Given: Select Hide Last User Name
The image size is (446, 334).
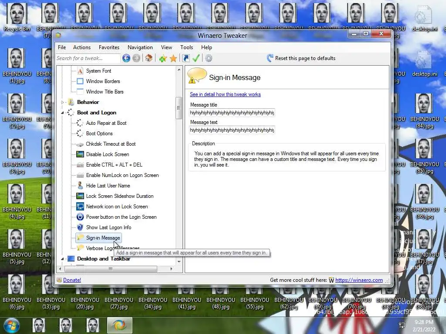Looking at the screenshot, I should (108, 186).
